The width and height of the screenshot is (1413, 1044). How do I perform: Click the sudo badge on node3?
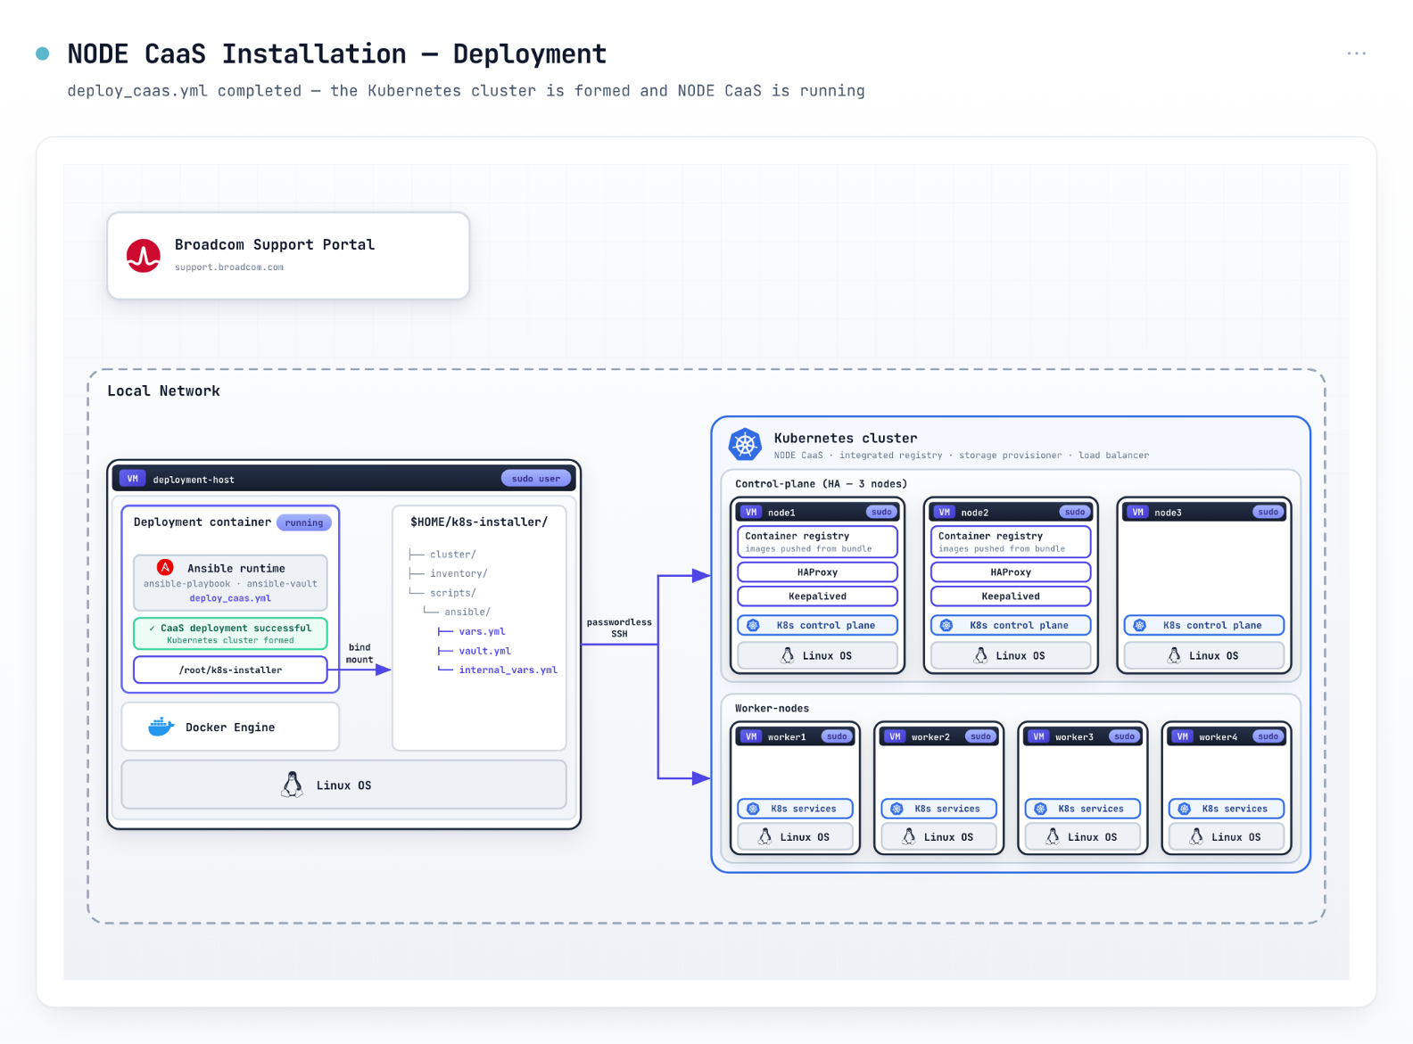(x=1268, y=512)
